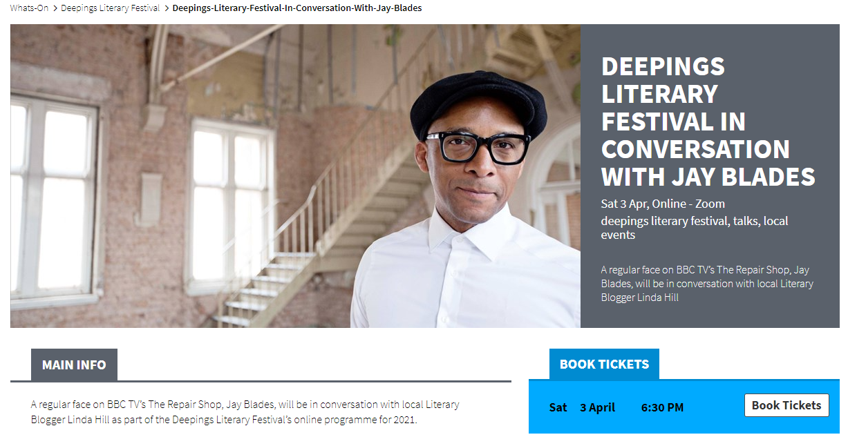Click the chevron after Deepings Literary Festival breadcrumb
Viewport: 848px width, 437px height.
[x=166, y=8]
